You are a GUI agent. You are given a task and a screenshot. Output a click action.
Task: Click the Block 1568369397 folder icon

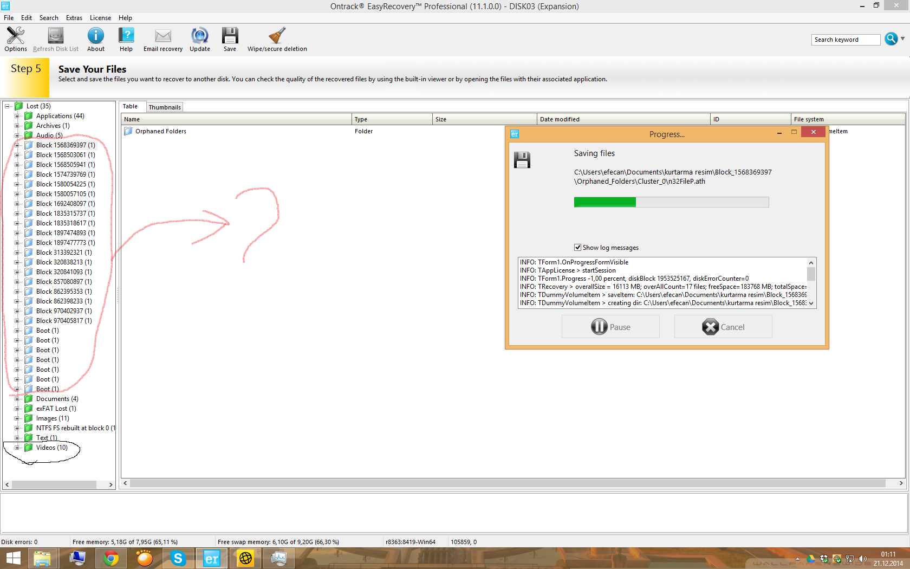29,145
